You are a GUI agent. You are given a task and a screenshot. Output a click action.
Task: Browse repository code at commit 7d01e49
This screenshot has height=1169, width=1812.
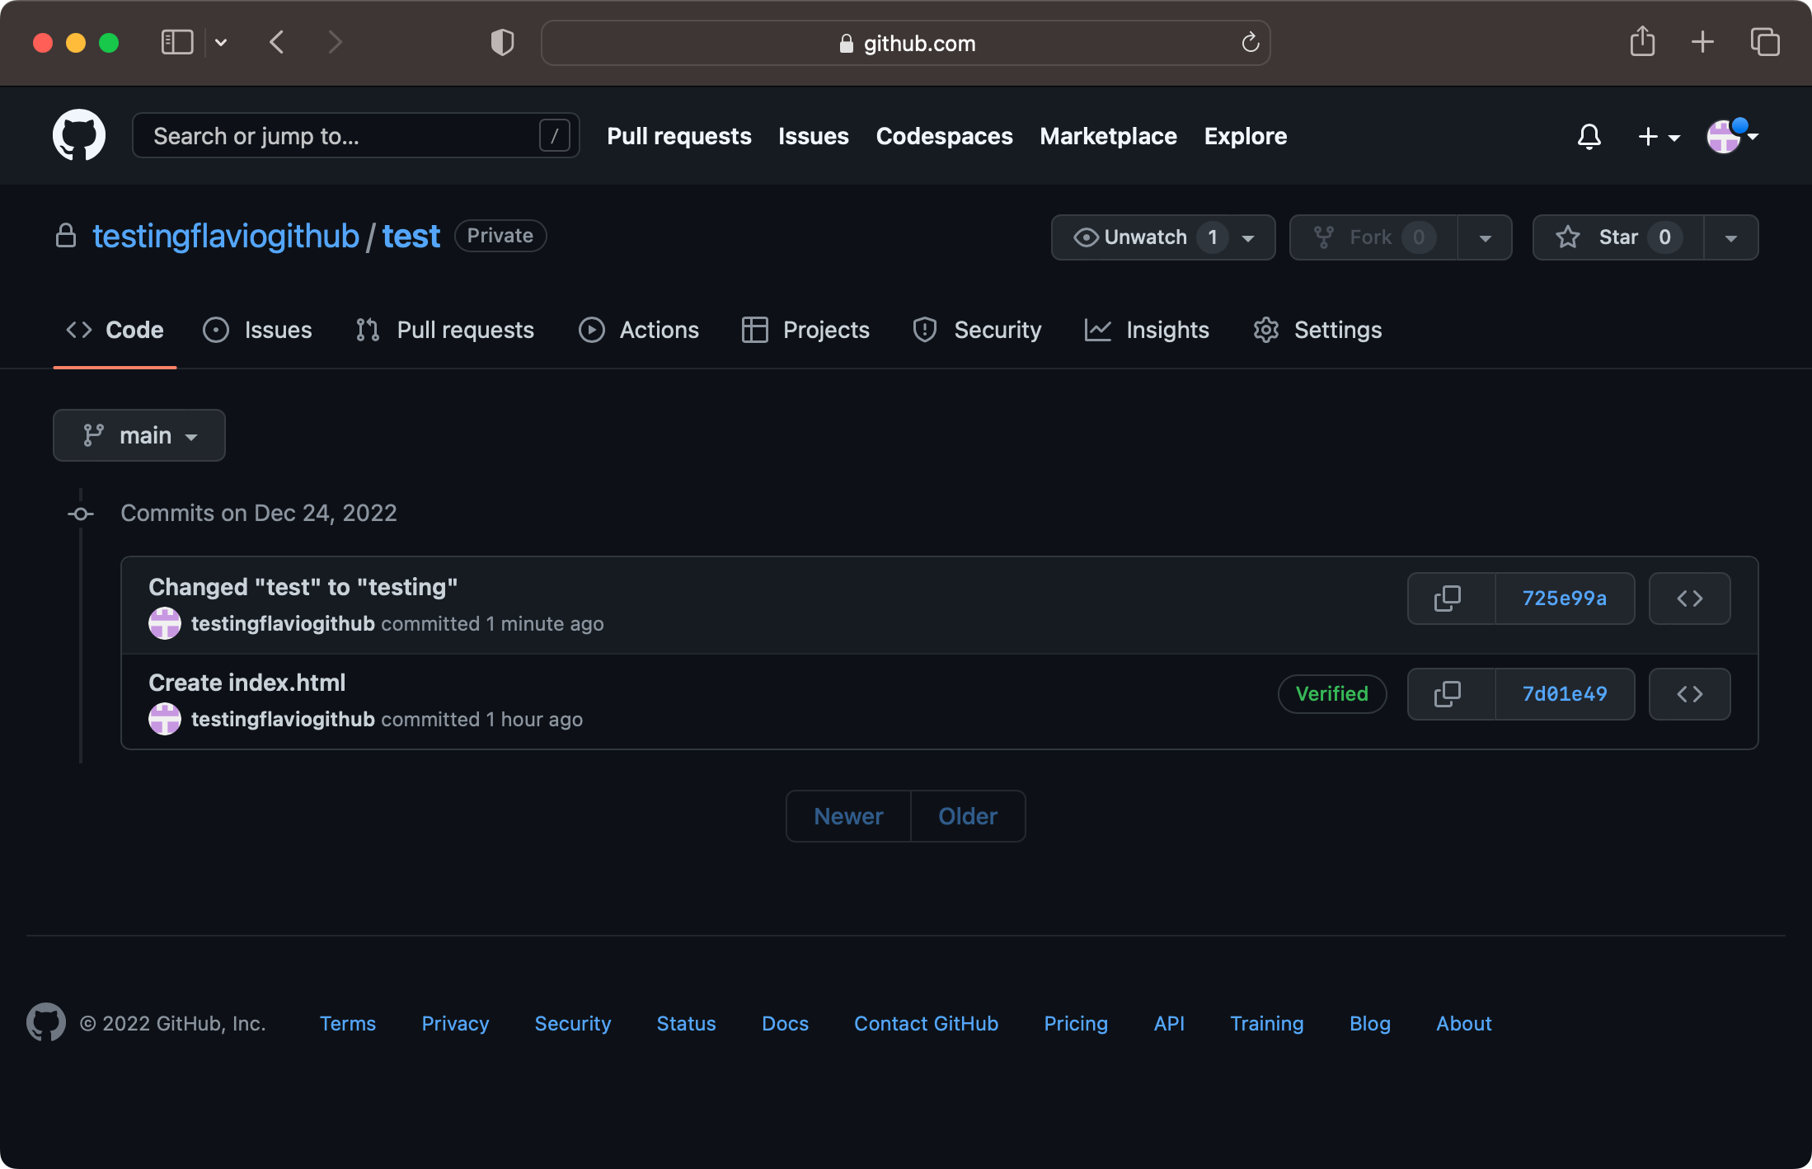point(1688,693)
